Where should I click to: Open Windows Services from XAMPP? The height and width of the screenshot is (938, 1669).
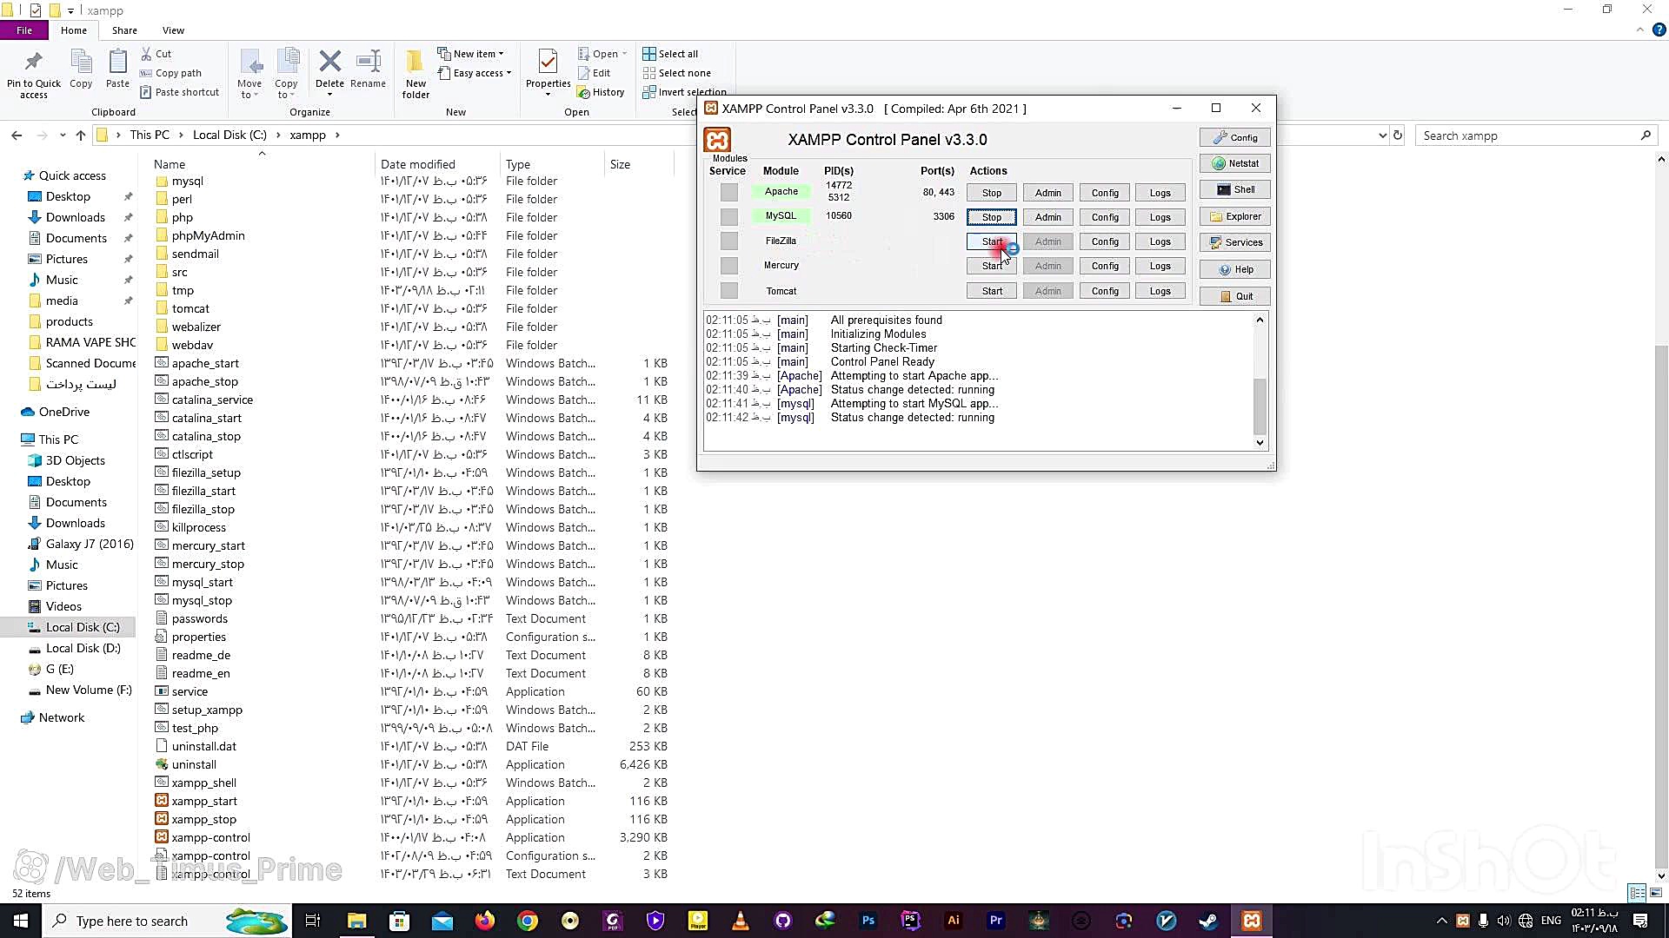(1235, 242)
